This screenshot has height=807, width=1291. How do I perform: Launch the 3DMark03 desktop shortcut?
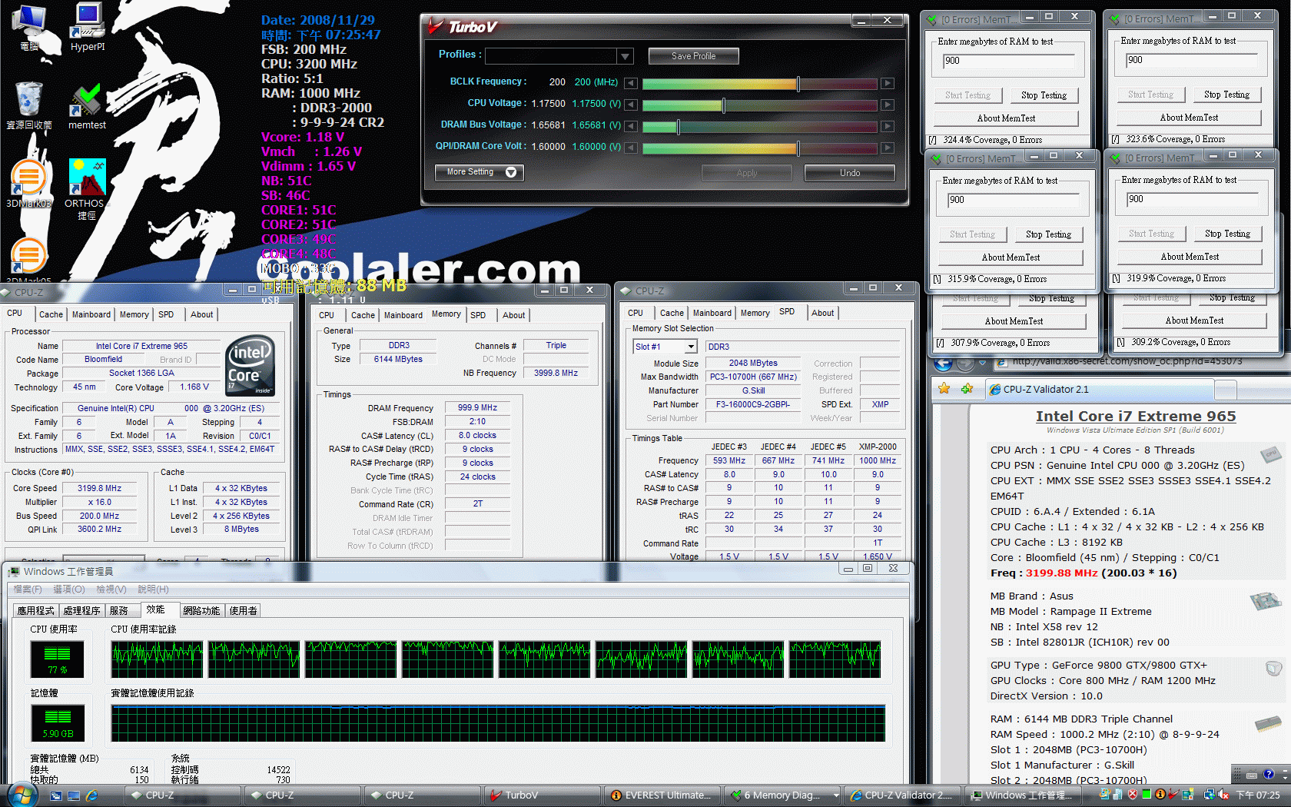coord(28,184)
